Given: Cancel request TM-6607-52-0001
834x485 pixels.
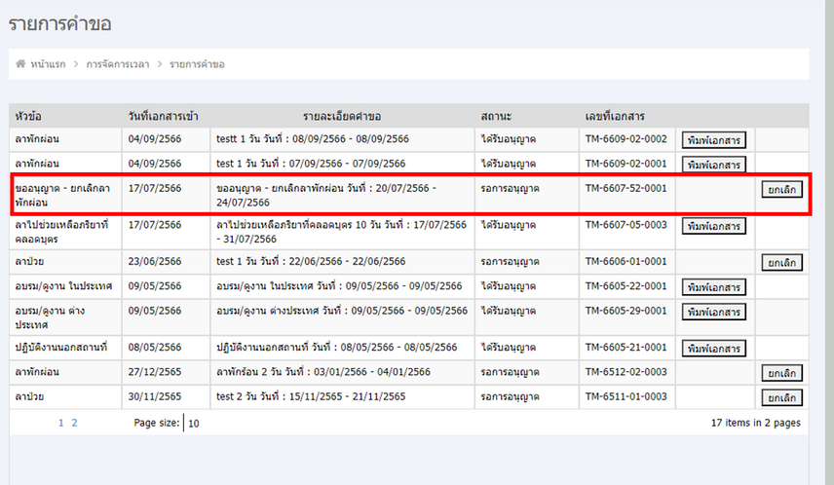Looking at the screenshot, I should [781, 190].
